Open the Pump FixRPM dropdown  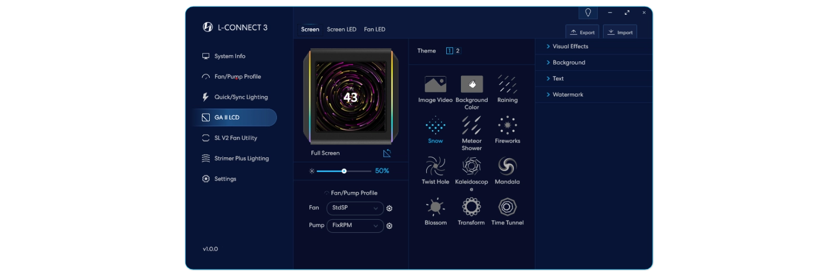[x=355, y=226]
